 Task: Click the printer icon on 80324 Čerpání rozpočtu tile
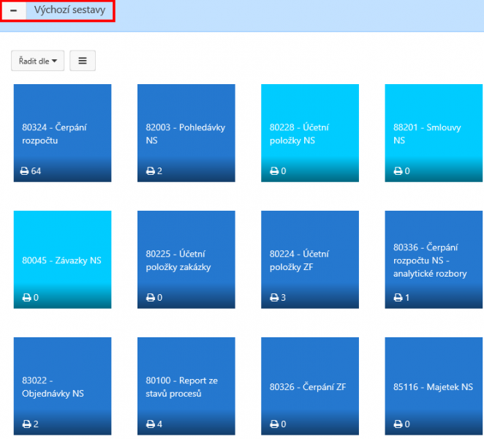click(24, 170)
